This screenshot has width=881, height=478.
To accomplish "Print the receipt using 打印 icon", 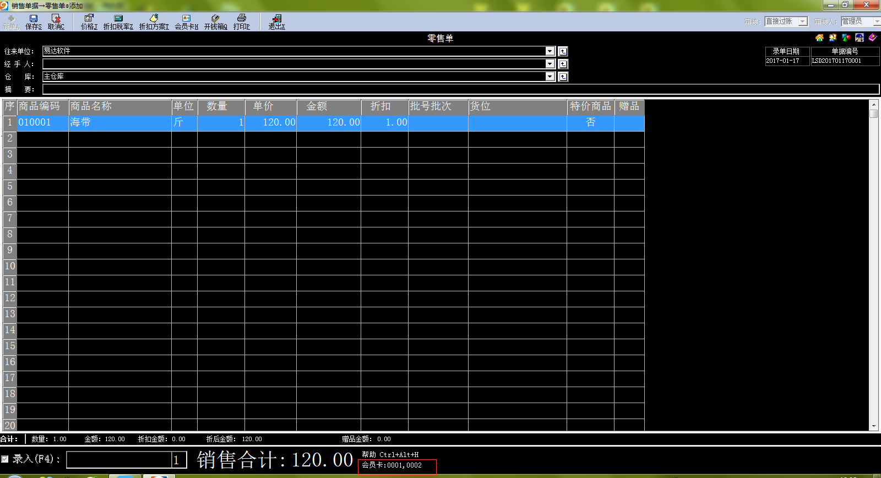I will tap(241, 21).
